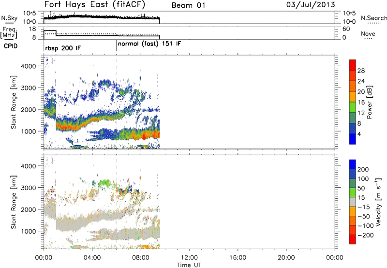The height and width of the screenshot is (268, 387).
Task: Click the 'Beam 01' label
Action: tap(188, 5)
